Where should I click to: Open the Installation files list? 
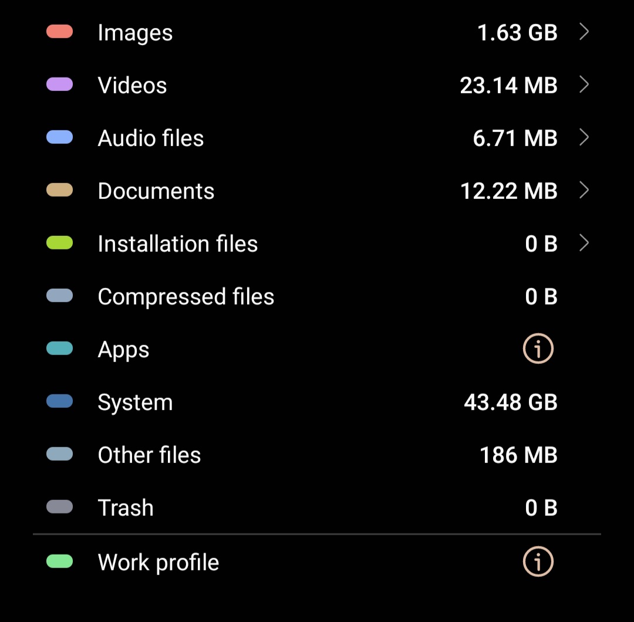(584, 244)
